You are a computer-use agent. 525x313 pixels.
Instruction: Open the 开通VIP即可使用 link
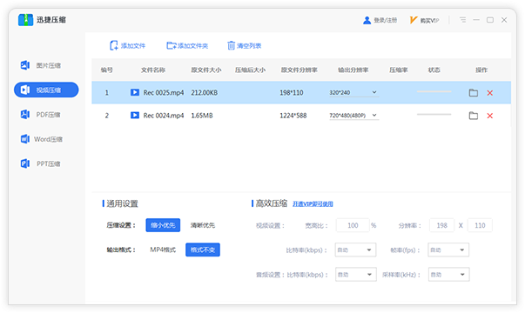point(313,204)
